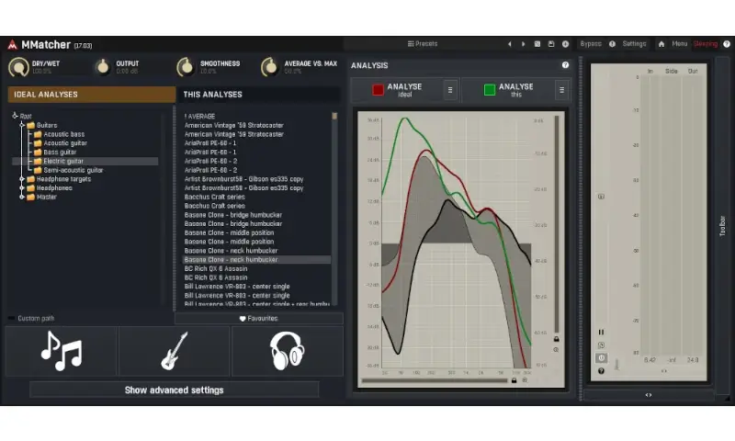Screen dimensions: 735x441
Task: Click the analyses list scrollbar thumb
Action: click(334, 116)
